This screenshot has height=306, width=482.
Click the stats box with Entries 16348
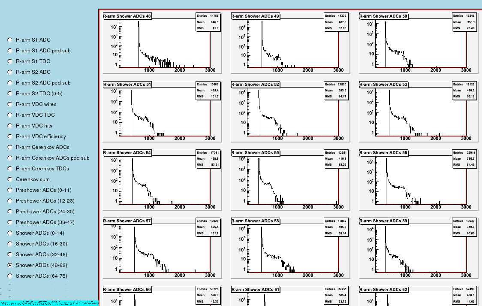click(464, 22)
